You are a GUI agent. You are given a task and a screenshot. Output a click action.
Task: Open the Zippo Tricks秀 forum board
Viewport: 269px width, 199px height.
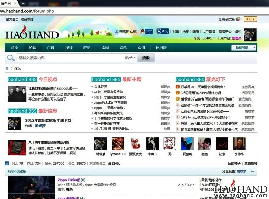(69, 180)
